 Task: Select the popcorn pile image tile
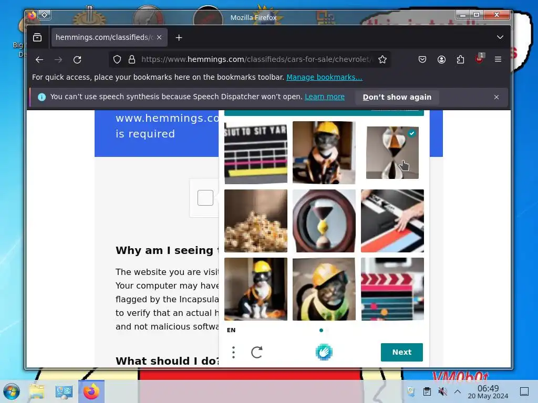coord(256,221)
